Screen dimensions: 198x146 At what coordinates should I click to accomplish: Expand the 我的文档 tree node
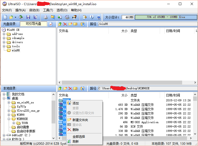pyautogui.click(x=4, y=94)
